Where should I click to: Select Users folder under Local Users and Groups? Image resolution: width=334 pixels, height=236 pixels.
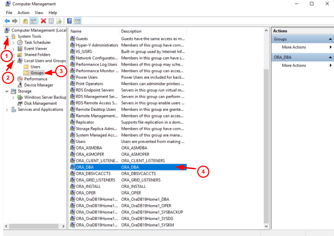(x=35, y=67)
